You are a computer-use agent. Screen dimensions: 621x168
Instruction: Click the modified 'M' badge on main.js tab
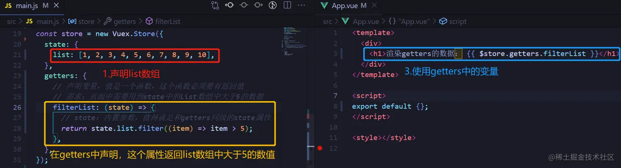45,6
